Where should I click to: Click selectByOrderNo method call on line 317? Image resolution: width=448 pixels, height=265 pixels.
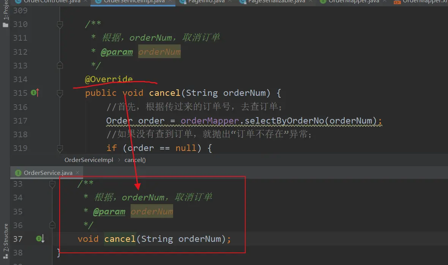coord(284,121)
